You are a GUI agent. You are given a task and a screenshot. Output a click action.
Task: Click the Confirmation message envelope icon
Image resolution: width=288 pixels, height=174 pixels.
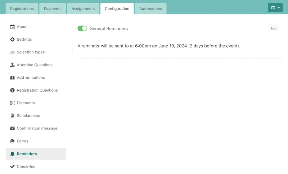[x=12, y=128]
